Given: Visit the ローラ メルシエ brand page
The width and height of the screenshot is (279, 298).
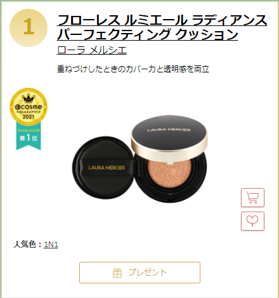Looking at the screenshot, I should [x=92, y=50].
